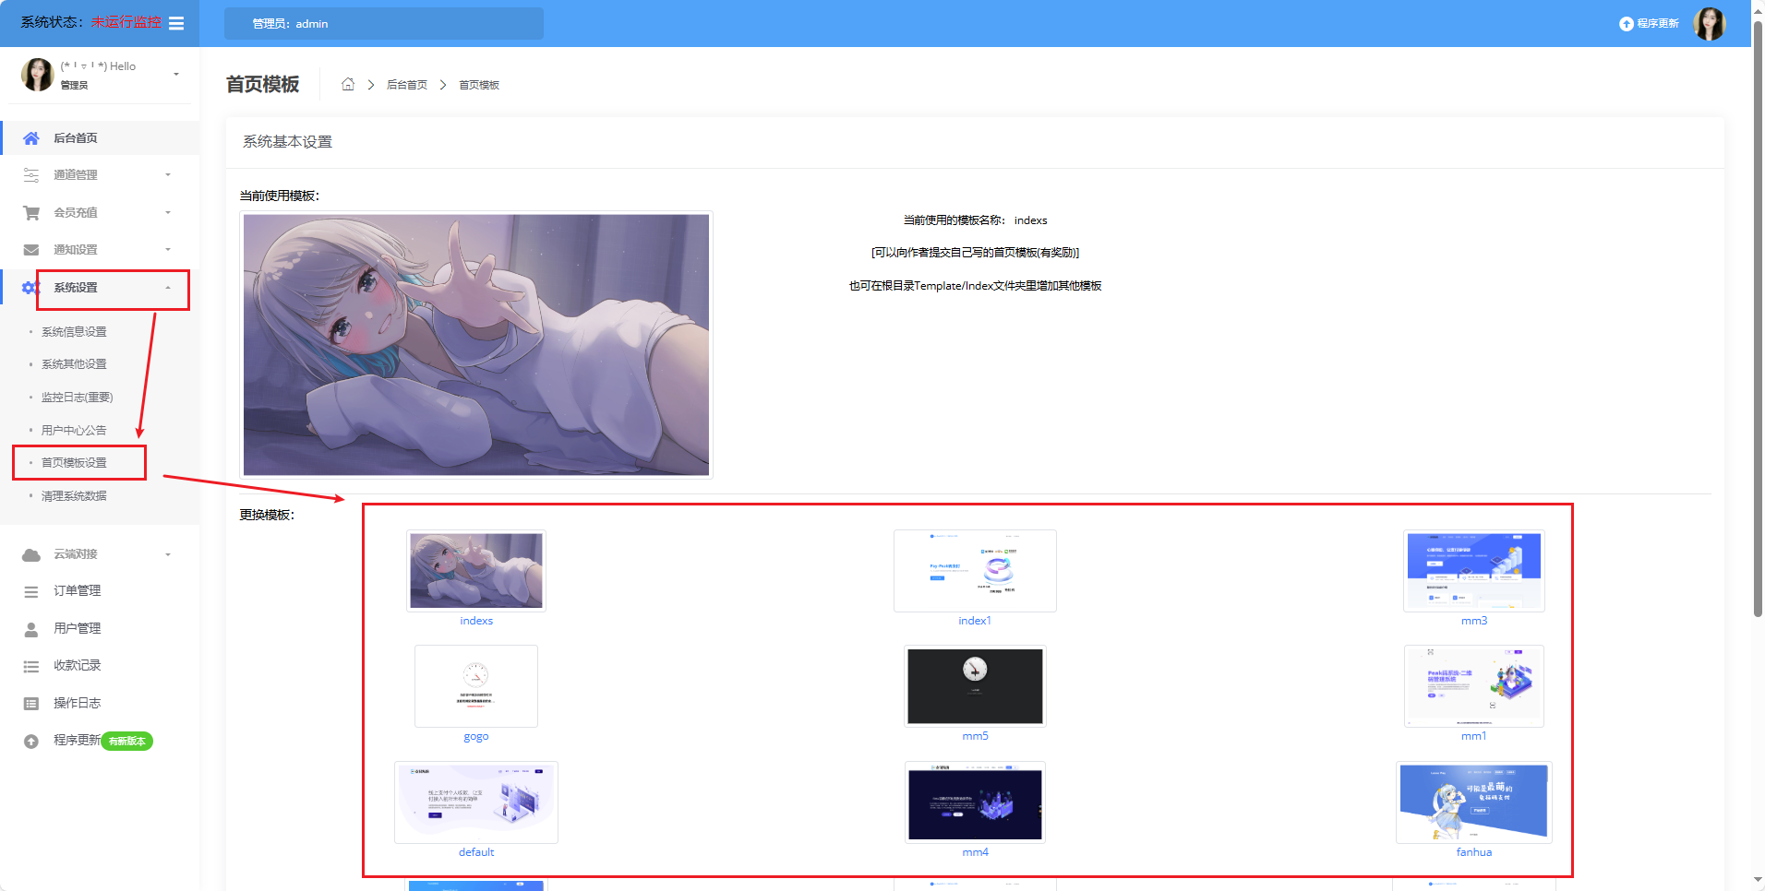Open 系统信息设置 submenu item
This screenshot has width=1765, height=891.
(x=74, y=332)
